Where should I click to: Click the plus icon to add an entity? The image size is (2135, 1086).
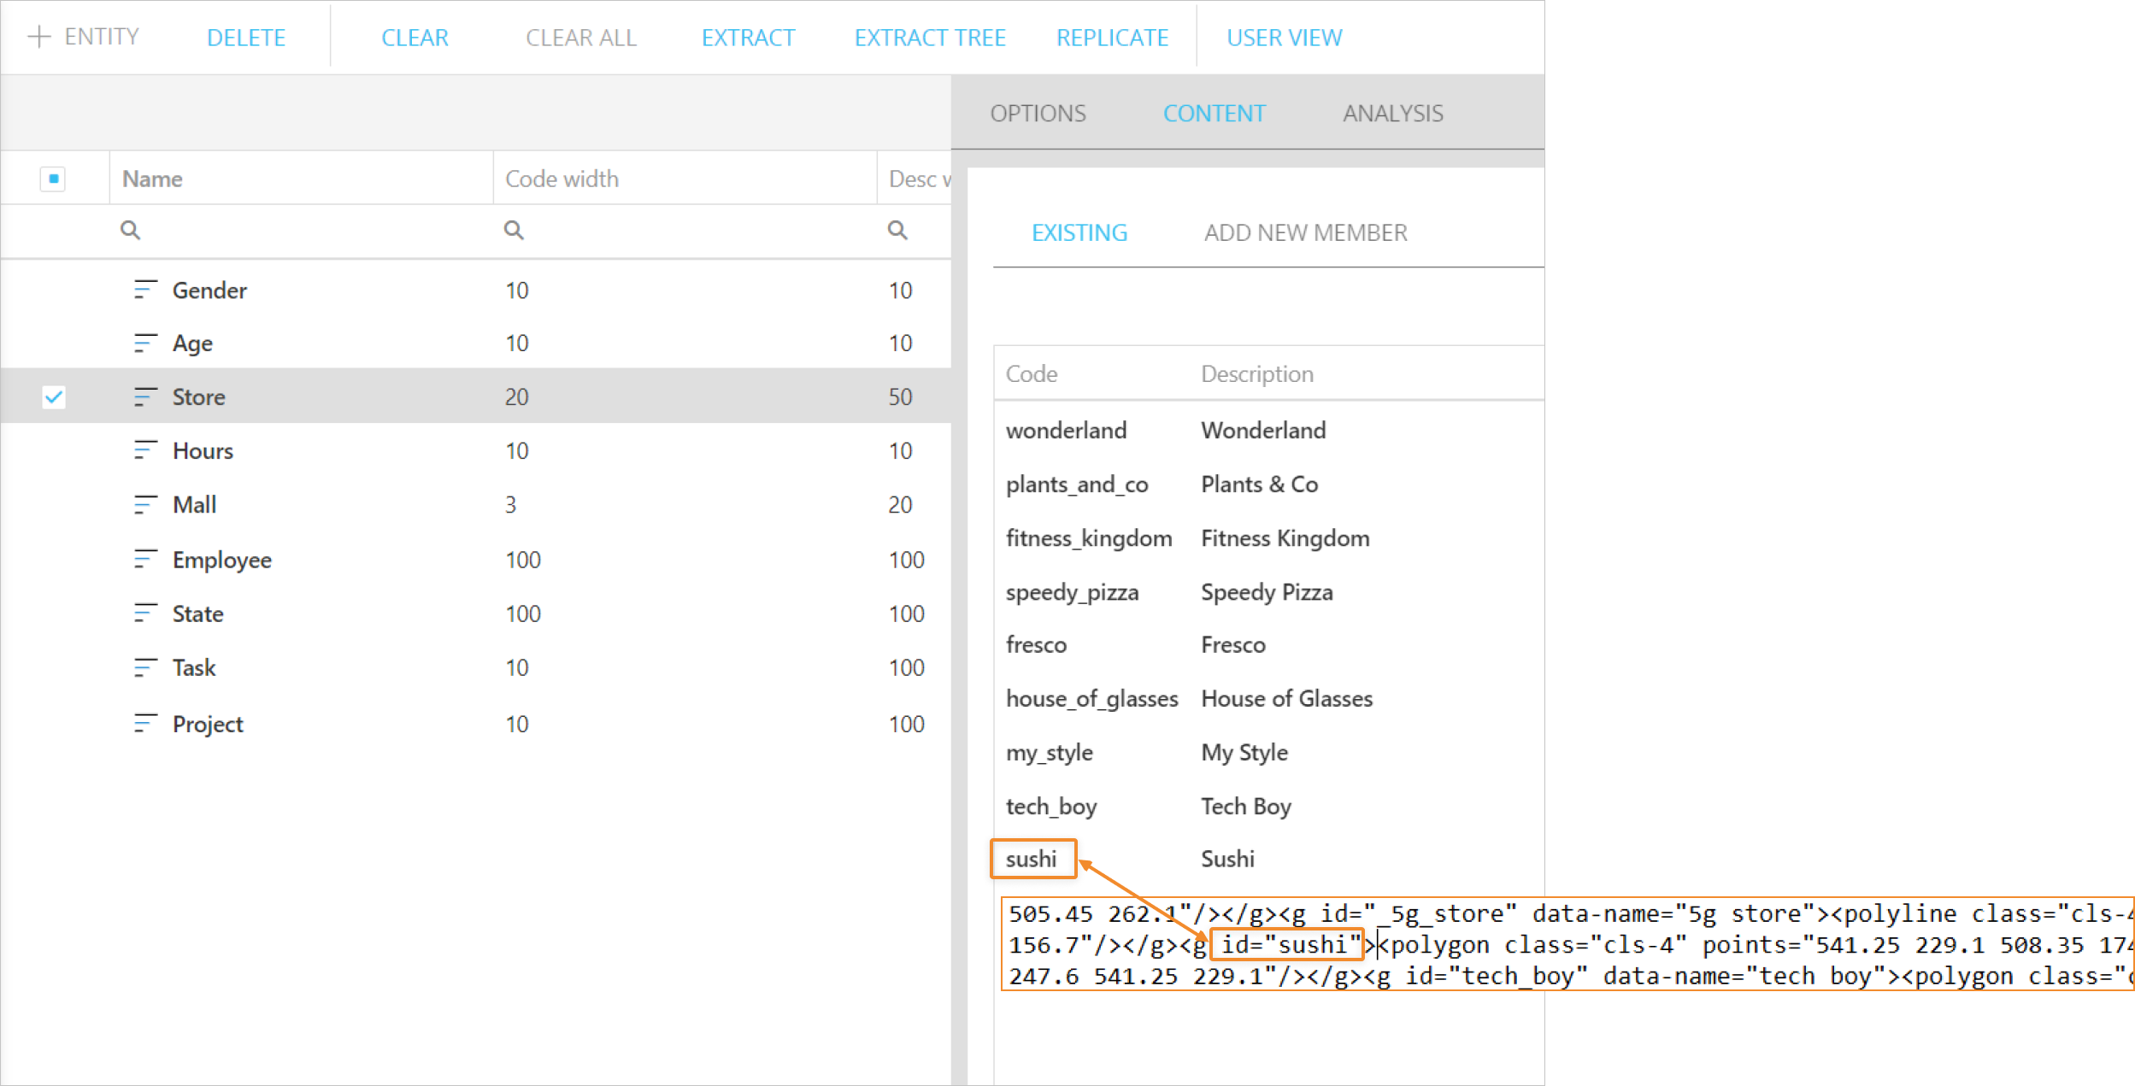[39, 37]
